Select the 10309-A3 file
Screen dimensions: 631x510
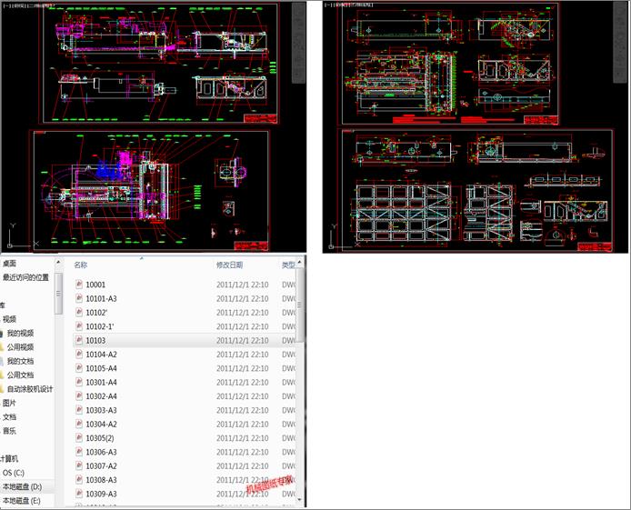click(101, 494)
